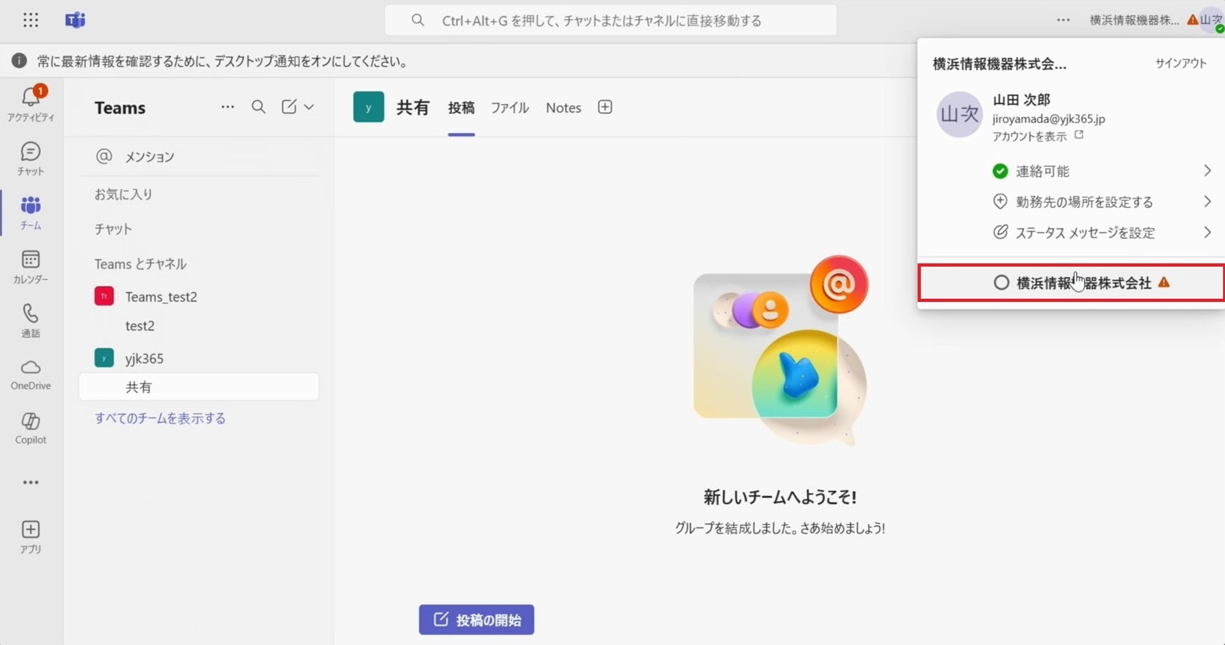
Task: Open the メンション filter
Action: pos(199,156)
